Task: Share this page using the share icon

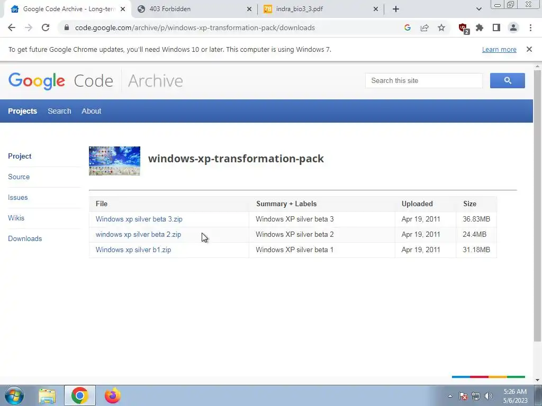Action: coord(424,27)
